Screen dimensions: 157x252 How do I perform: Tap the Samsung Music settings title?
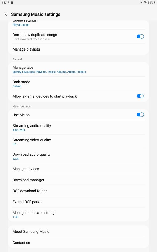35,14
